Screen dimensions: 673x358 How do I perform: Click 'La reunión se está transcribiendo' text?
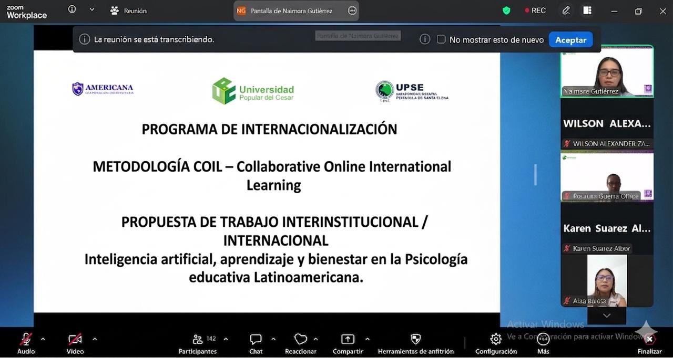click(x=154, y=39)
